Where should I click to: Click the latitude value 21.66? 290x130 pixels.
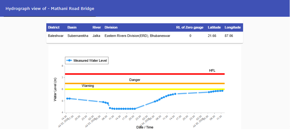212,36
